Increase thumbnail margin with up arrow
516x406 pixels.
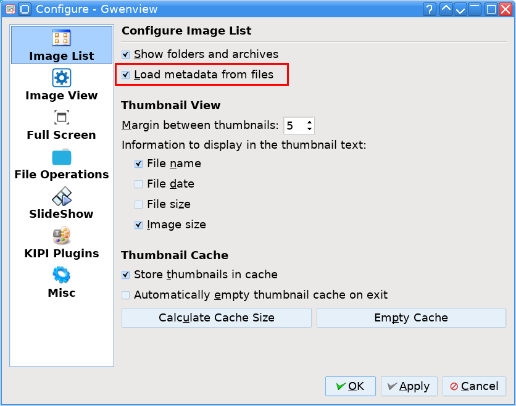click(x=309, y=122)
